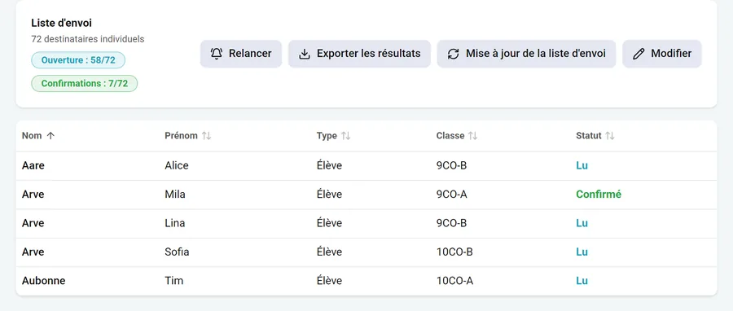Click the Lu status for Lina

[x=582, y=223]
